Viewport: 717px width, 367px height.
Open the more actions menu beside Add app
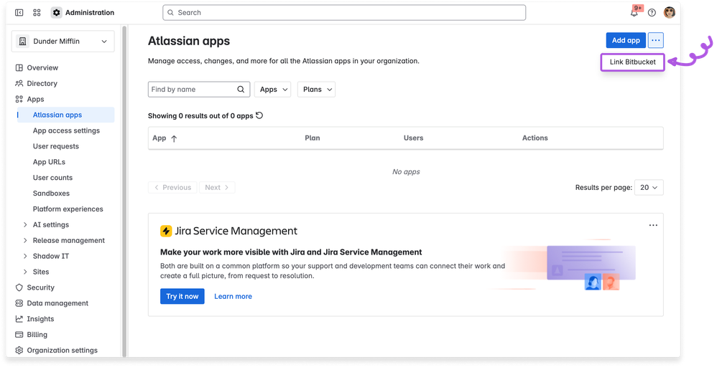pyautogui.click(x=656, y=40)
